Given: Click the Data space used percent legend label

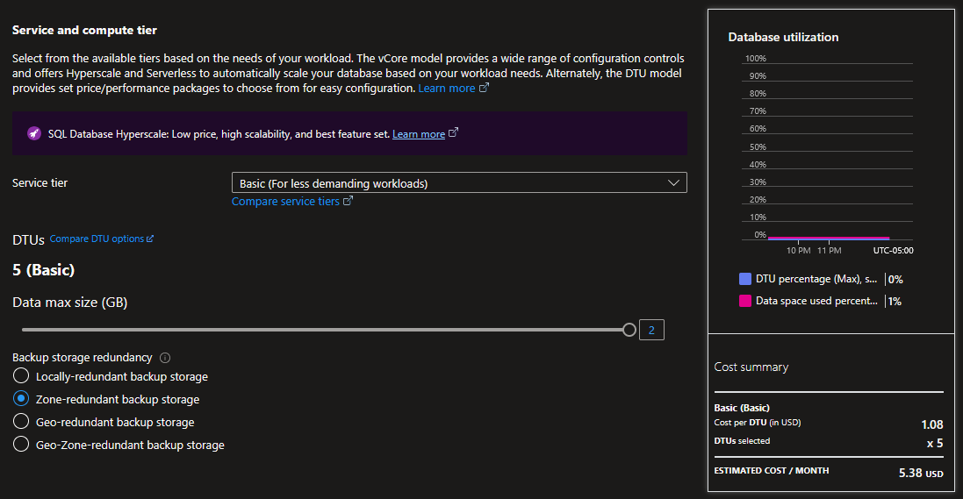Looking at the screenshot, I should tap(816, 301).
